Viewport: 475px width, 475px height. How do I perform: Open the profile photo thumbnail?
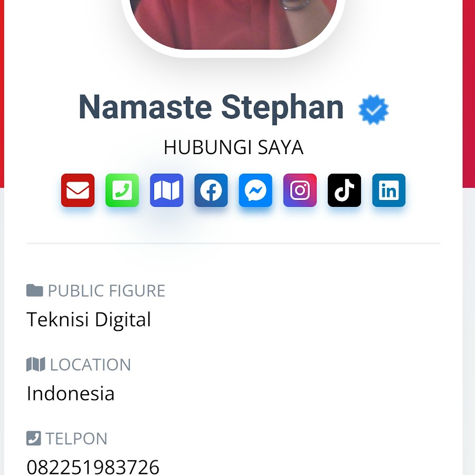point(233,25)
